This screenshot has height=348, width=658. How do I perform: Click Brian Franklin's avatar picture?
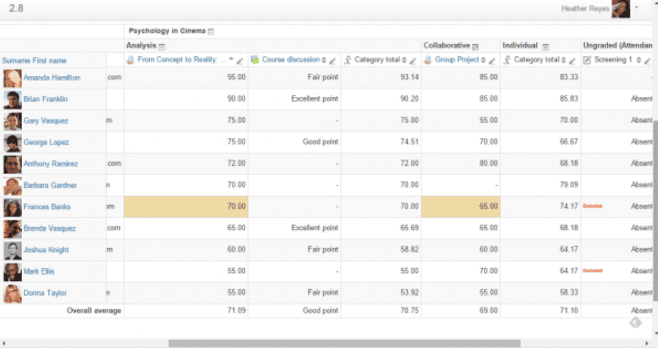click(x=13, y=99)
